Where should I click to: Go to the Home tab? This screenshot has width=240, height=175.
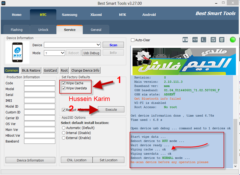[x=17, y=15]
